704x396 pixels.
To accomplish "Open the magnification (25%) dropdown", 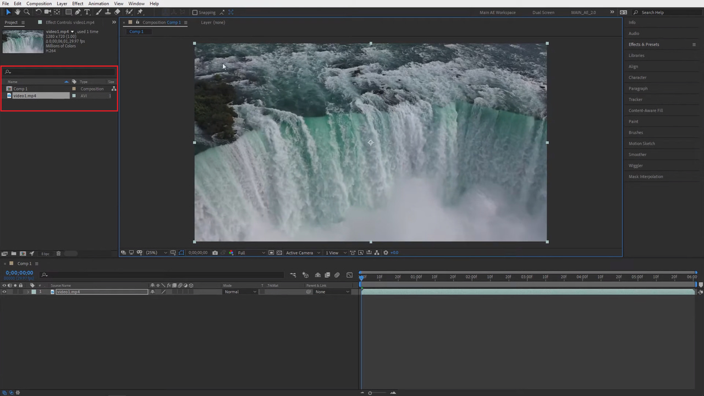I will [x=157, y=253].
